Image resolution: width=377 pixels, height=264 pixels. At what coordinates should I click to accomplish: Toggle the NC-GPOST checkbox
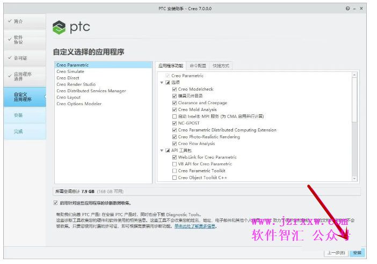[175, 123]
